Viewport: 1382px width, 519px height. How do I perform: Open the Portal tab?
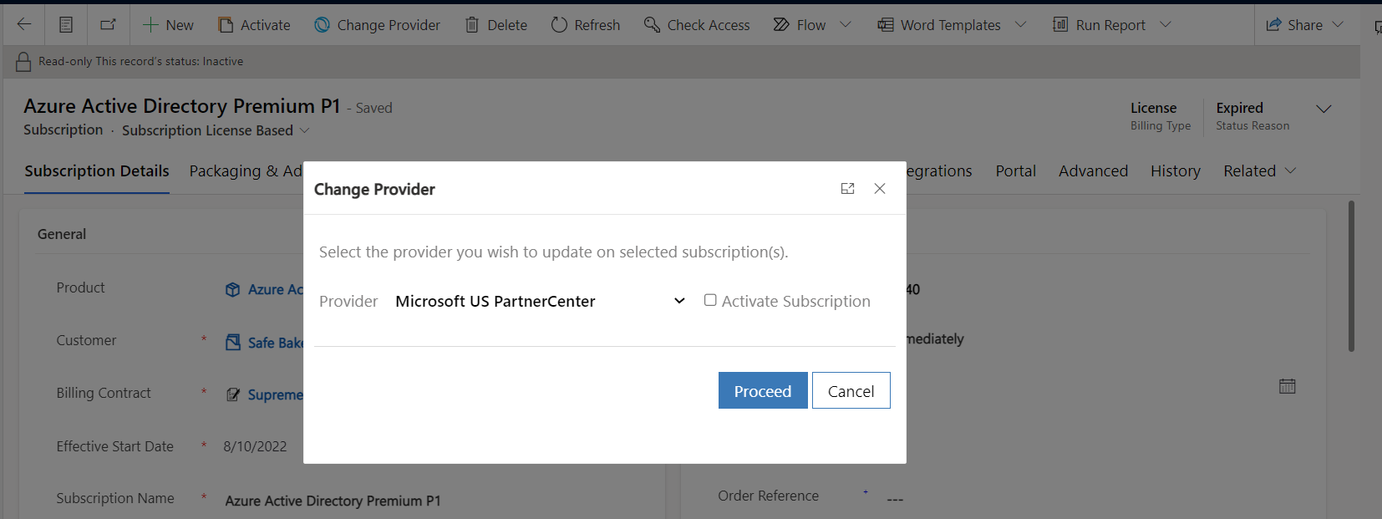click(x=1015, y=170)
